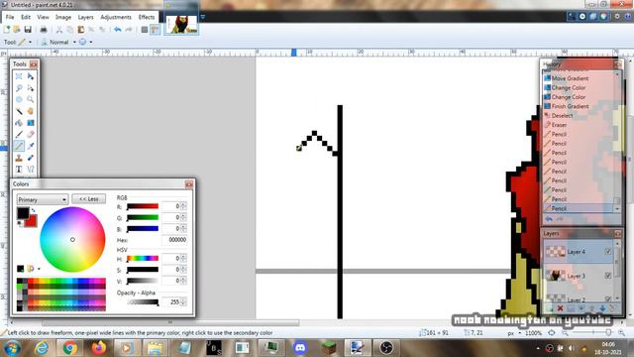634x357 pixels.
Task: Select the Zoom magnifier tool
Action: click(31, 99)
